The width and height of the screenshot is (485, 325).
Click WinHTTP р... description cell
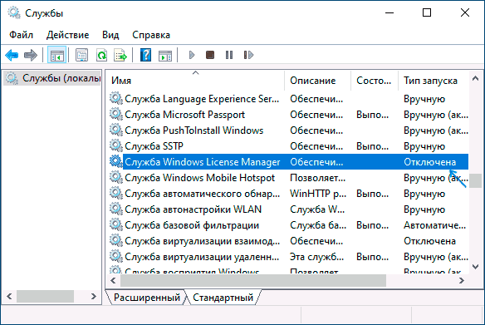318,194
